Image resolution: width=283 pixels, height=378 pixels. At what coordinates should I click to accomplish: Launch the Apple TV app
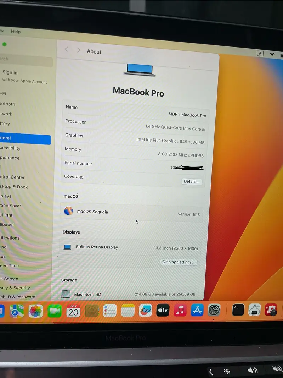coord(163,310)
